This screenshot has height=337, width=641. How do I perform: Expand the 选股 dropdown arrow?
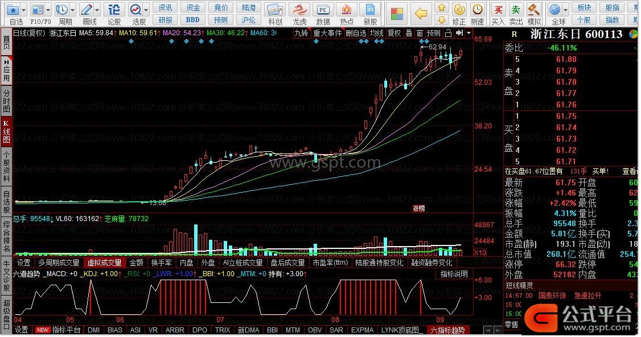pyautogui.click(x=146, y=10)
